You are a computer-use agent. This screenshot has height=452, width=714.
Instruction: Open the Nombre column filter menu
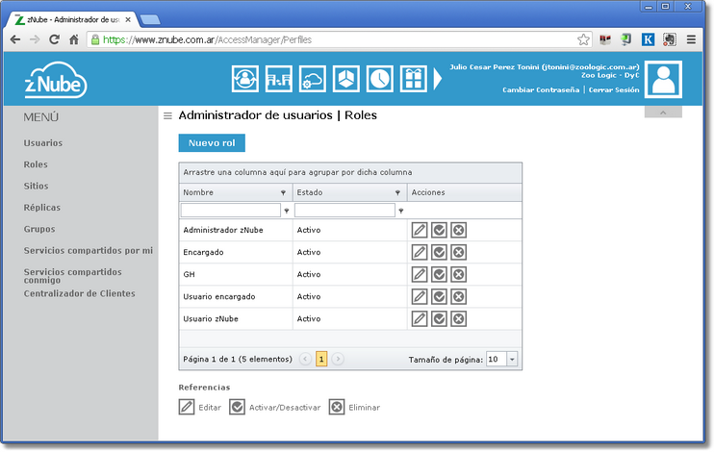click(x=283, y=192)
